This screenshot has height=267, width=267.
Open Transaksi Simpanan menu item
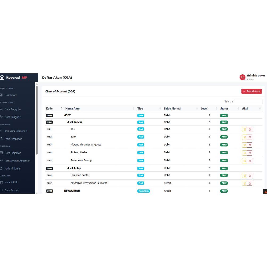(15, 131)
